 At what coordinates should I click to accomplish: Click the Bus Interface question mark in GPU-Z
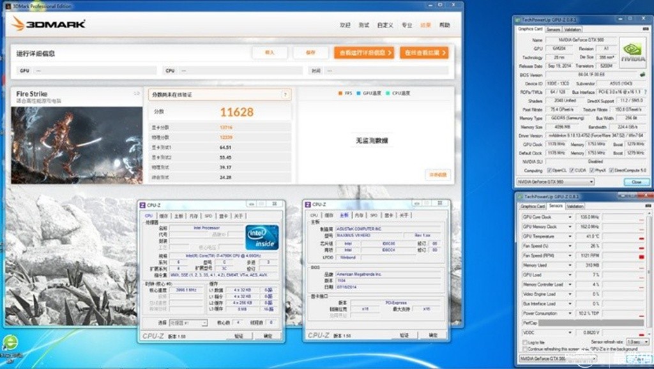(646, 92)
